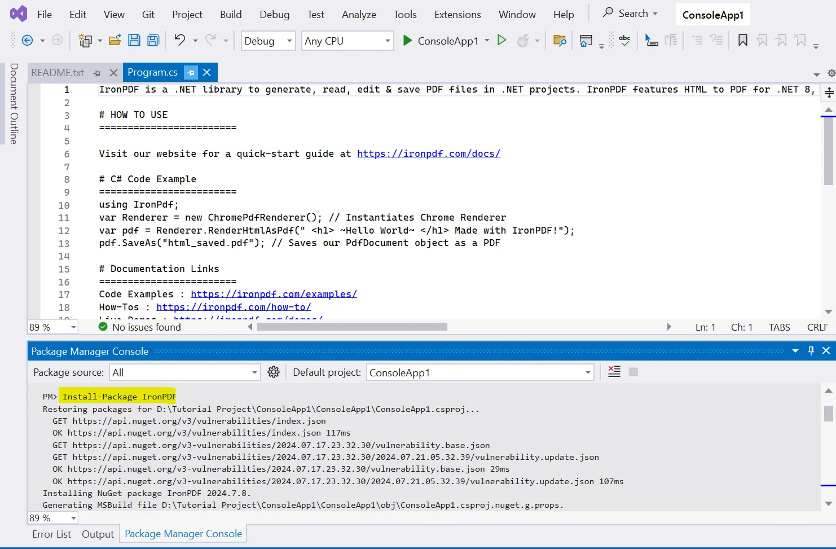This screenshot has height=549, width=836.
Task: Start debugging ConsoleApp1 with green play button
Action: [x=407, y=40]
